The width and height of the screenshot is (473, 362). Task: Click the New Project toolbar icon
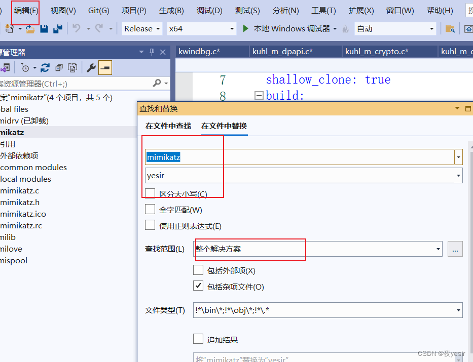click(x=9, y=29)
